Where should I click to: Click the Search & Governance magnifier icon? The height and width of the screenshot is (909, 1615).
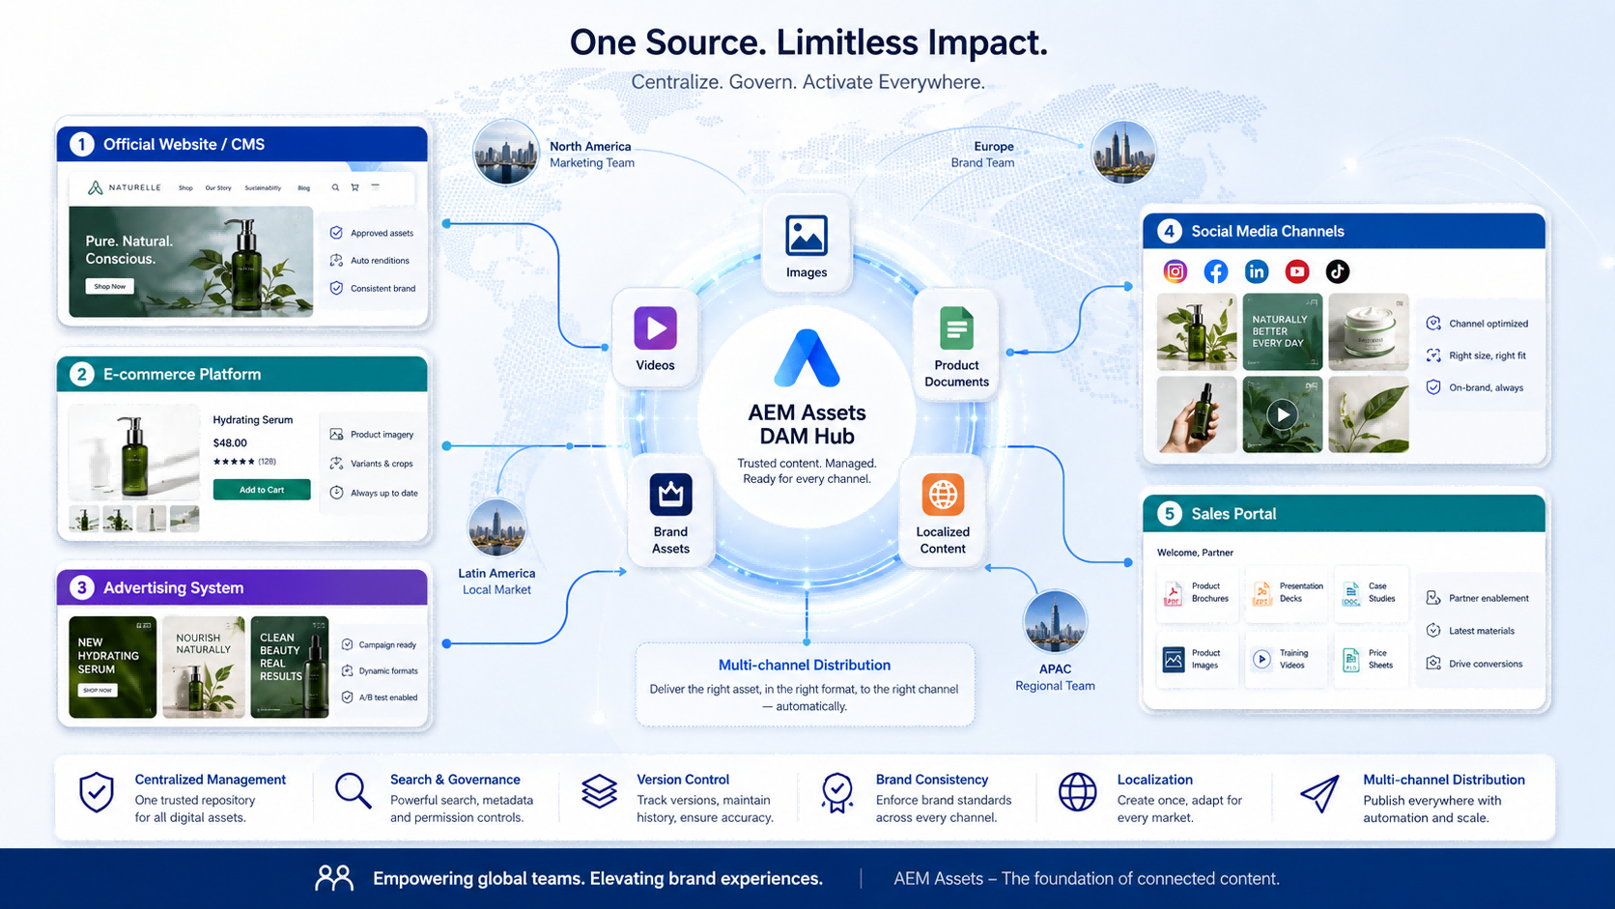tap(353, 791)
